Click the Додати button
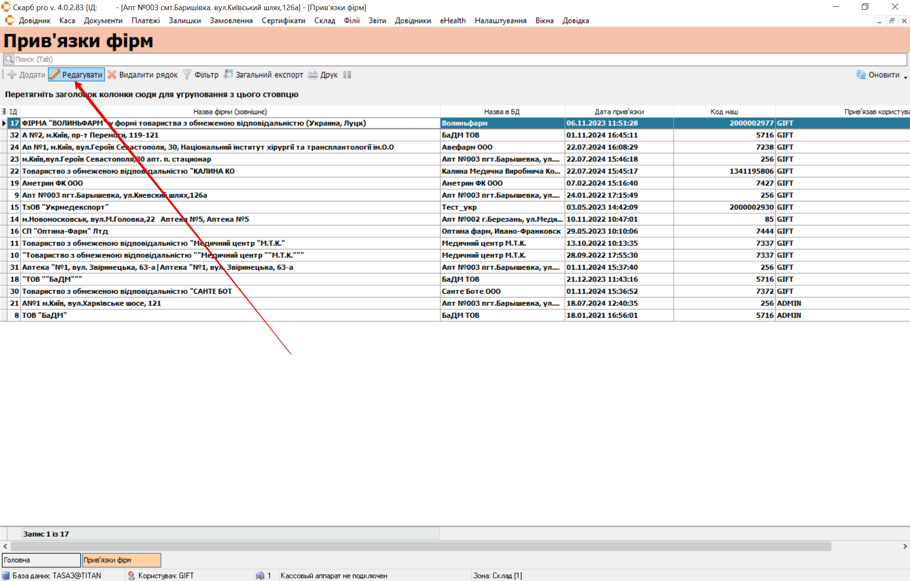The height and width of the screenshot is (581, 910). coord(27,75)
